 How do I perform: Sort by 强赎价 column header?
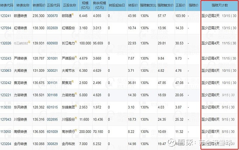click(194, 5)
